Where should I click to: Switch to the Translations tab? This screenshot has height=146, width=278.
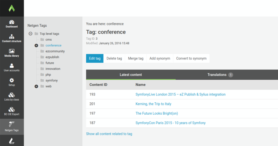point(220,75)
